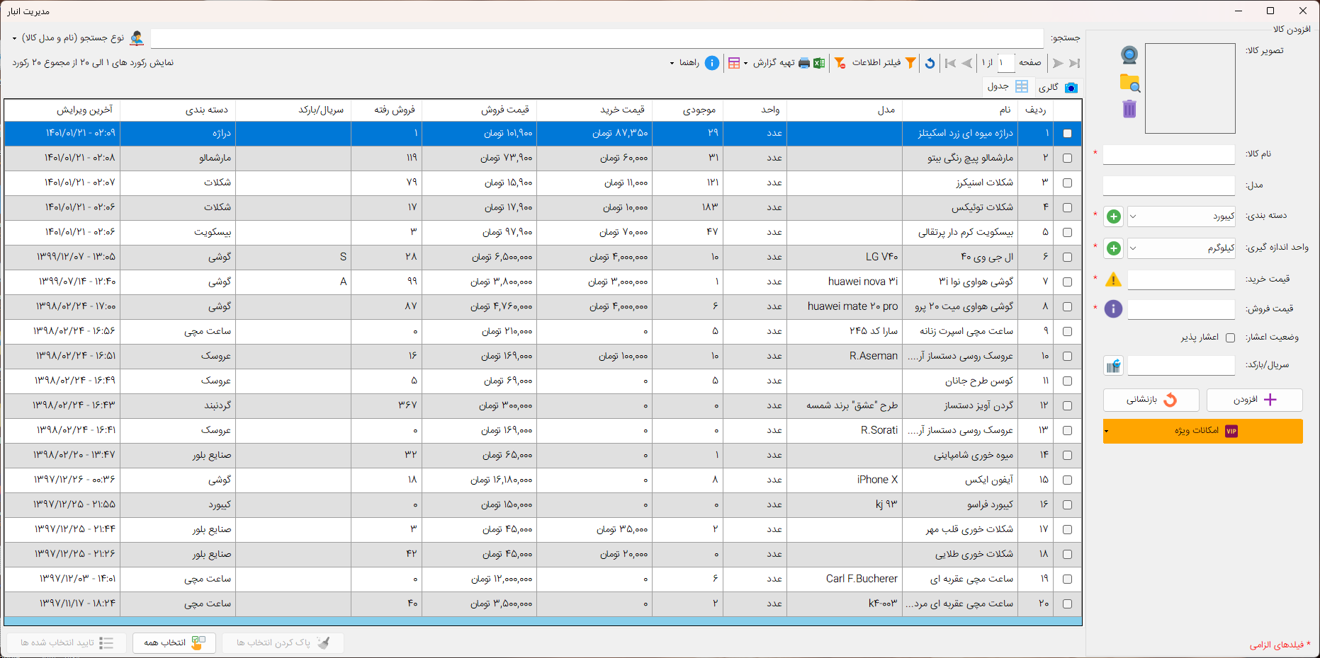Viewport: 1320px width, 658px height.
Task: Tick checkbox for دراژه میوه ای row
Action: click(1067, 133)
